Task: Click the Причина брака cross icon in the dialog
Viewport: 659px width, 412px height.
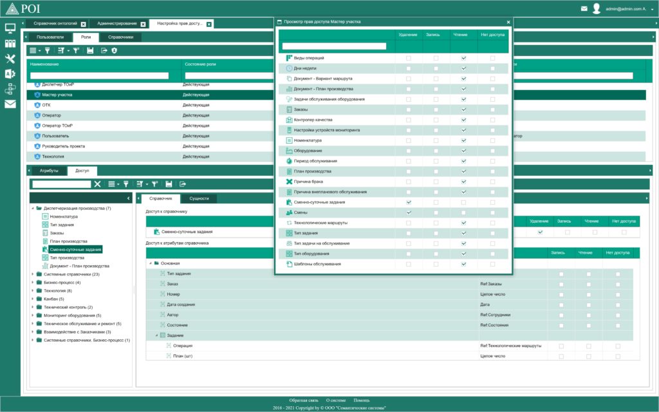Action: tap(289, 182)
